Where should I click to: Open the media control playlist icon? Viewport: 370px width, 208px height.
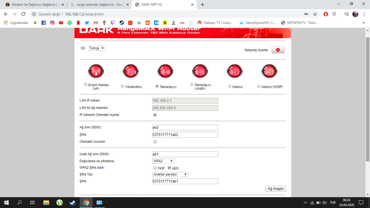[347, 14]
